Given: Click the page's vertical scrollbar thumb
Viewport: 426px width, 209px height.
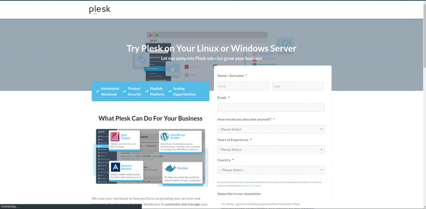Looking at the screenshot, I should pyautogui.click(x=424, y=35).
